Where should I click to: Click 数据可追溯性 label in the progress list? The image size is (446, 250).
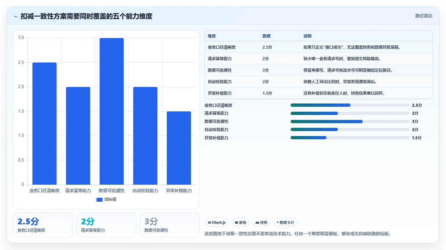[x=216, y=122]
